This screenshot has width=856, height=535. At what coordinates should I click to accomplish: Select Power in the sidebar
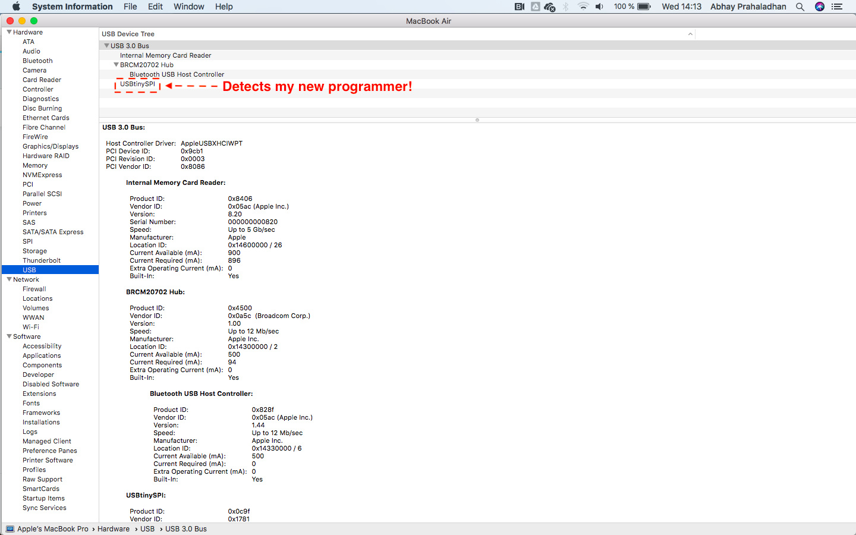coord(32,203)
